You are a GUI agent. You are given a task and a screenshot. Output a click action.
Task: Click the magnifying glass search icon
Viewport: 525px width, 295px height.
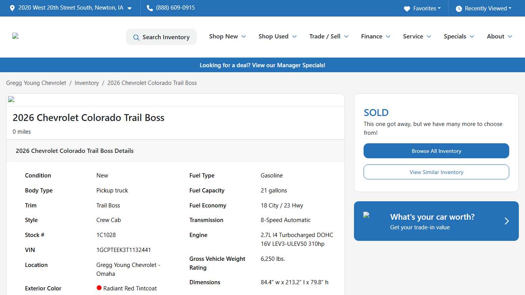(x=136, y=37)
